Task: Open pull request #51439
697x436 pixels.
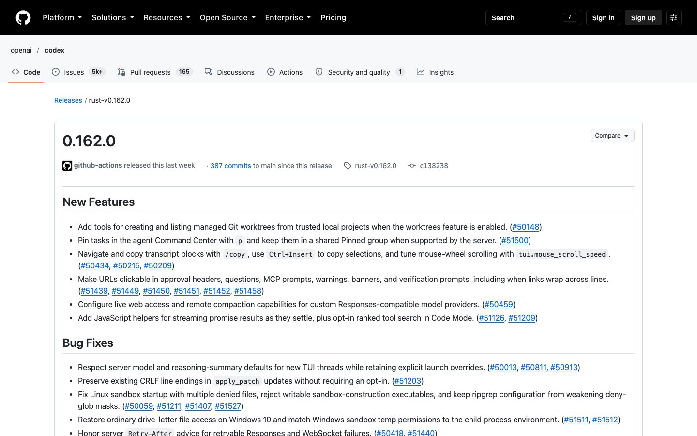Action: (94, 291)
